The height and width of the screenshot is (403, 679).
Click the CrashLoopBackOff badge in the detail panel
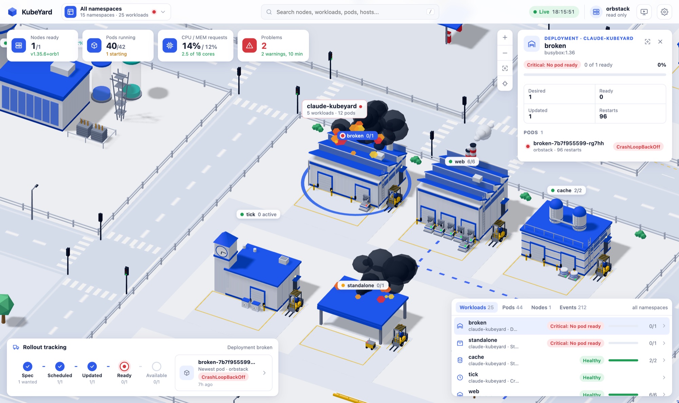tap(638, 147)
